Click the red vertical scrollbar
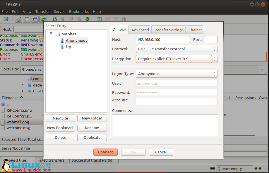The width and height of the screenshot is (269, 173). (266, 57)
